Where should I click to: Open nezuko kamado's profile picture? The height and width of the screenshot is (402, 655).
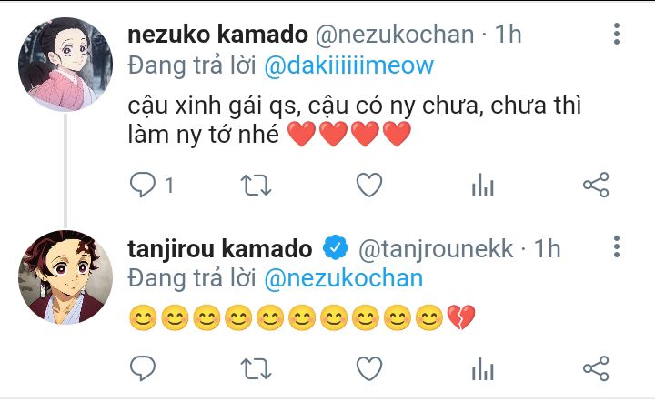point(65,62)
